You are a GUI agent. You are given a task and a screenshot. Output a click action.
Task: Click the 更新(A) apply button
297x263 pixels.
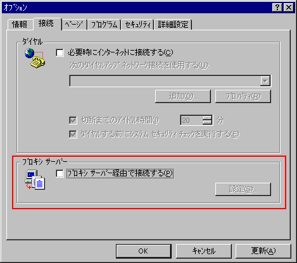[263, 251]
